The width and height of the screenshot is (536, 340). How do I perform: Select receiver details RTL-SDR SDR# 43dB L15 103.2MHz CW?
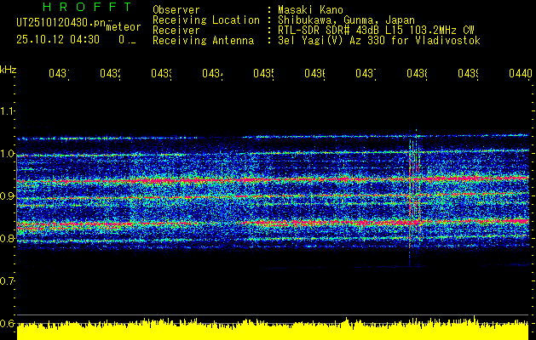tap(376, 31)
